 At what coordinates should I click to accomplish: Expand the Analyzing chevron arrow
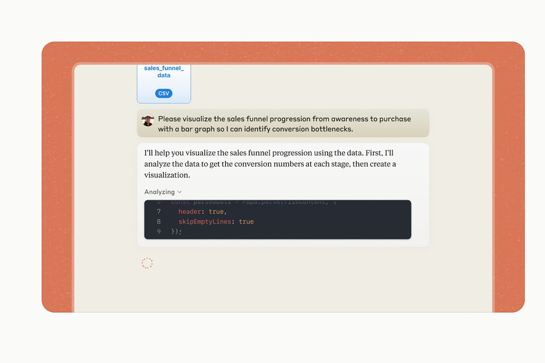pos(180,192)
